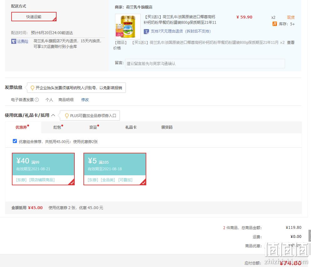
Task: Click the 7-day return badge icon
Action: [146, 31]
